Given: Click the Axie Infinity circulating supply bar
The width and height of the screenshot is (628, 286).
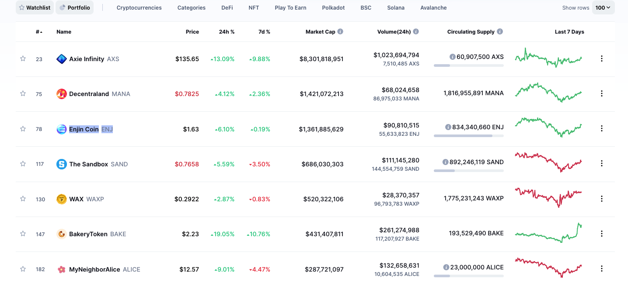Looking at the screenshot, I should (468, 65).
